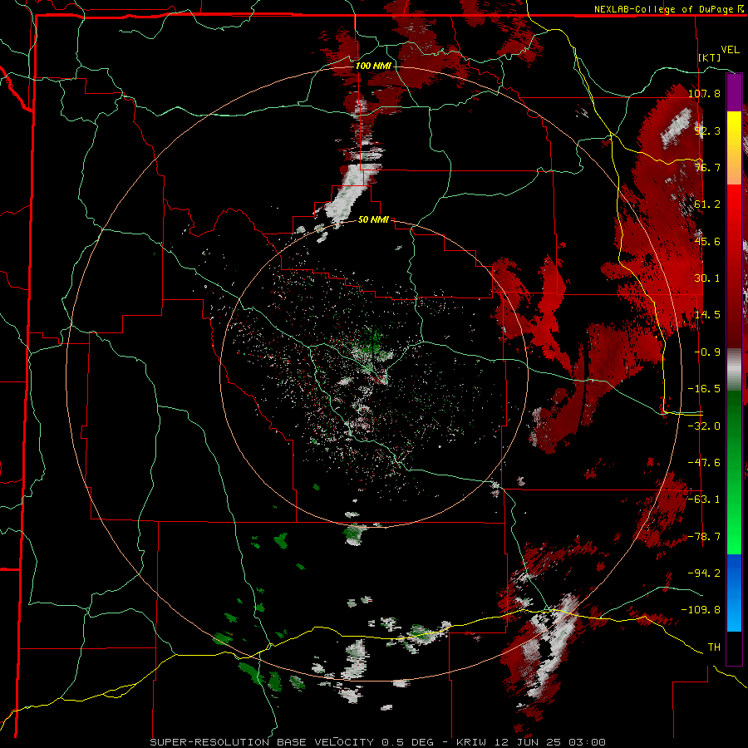This screenshot has height=748, width=748.
Task: Click the 100 NMI range ring label
Action: coord(373,66)
